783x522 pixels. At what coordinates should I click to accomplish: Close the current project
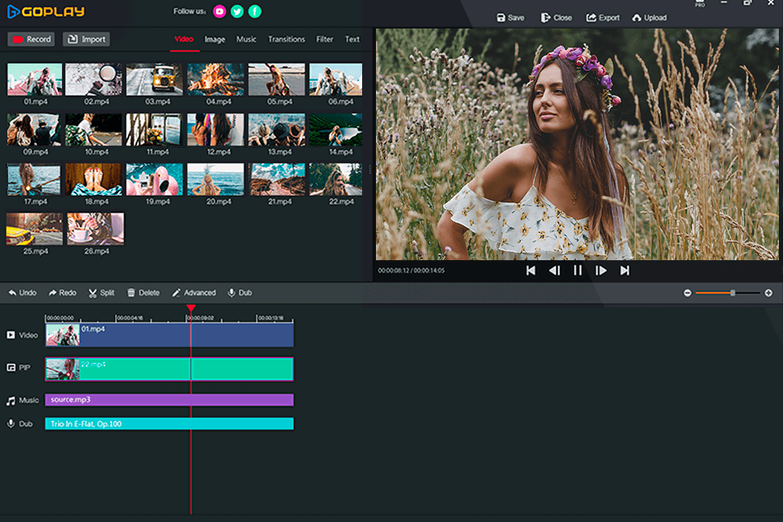tap(556, 16)
